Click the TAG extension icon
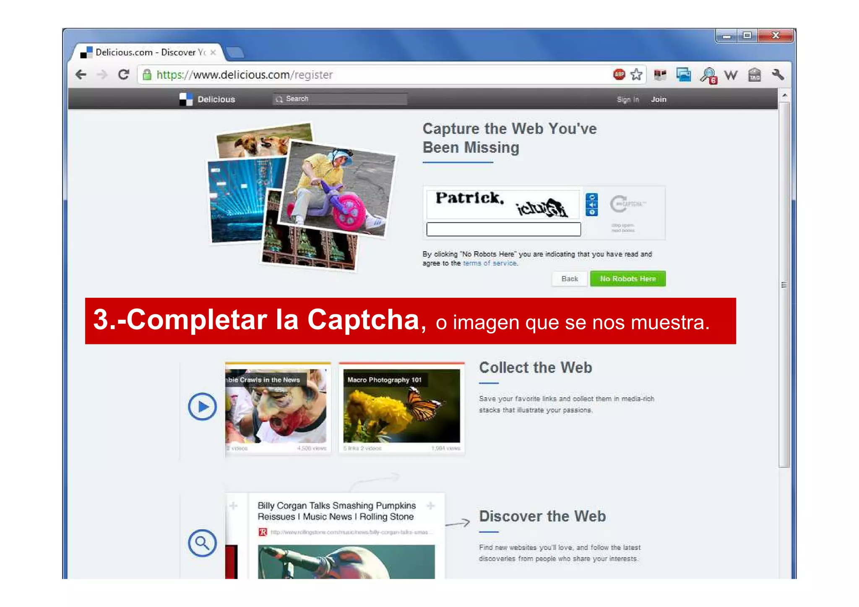The height and width of the screenshot is (607, 859). pos(755,75)
